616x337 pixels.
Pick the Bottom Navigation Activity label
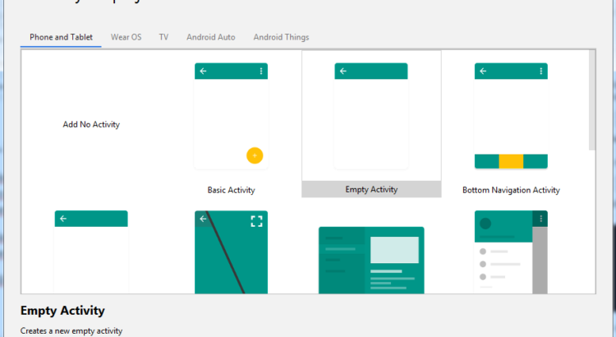pos(511,190)
